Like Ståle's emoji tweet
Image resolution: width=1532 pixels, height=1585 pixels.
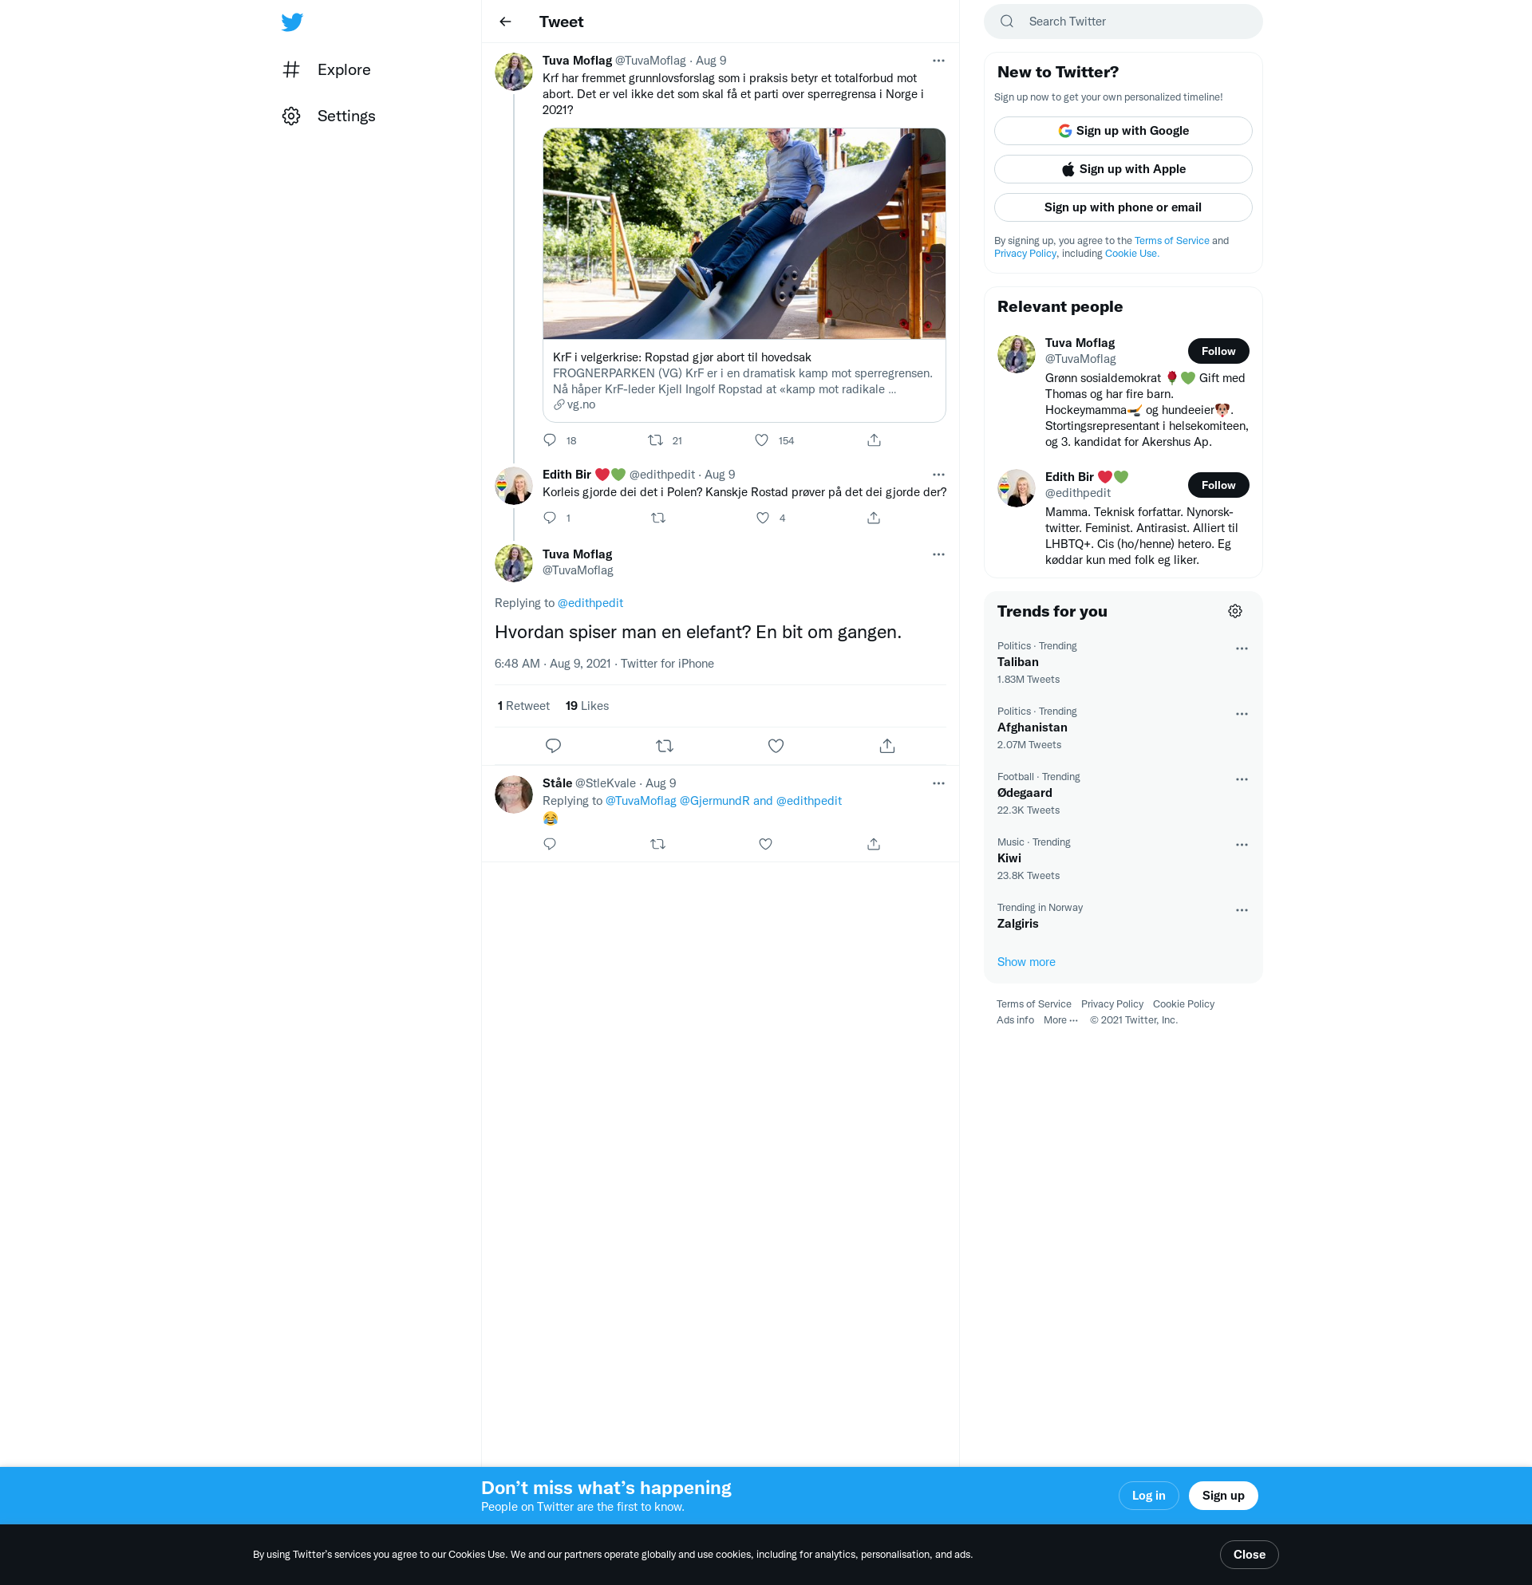point(766,843)
